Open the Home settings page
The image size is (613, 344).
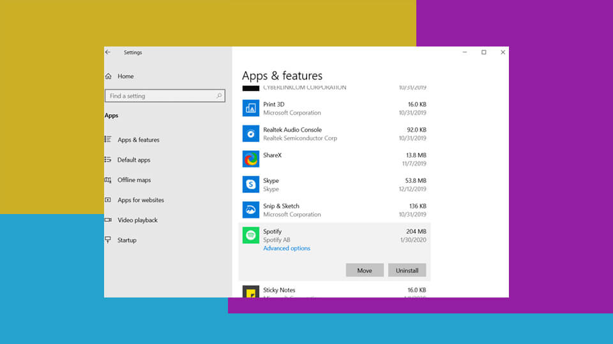(126, 76)
